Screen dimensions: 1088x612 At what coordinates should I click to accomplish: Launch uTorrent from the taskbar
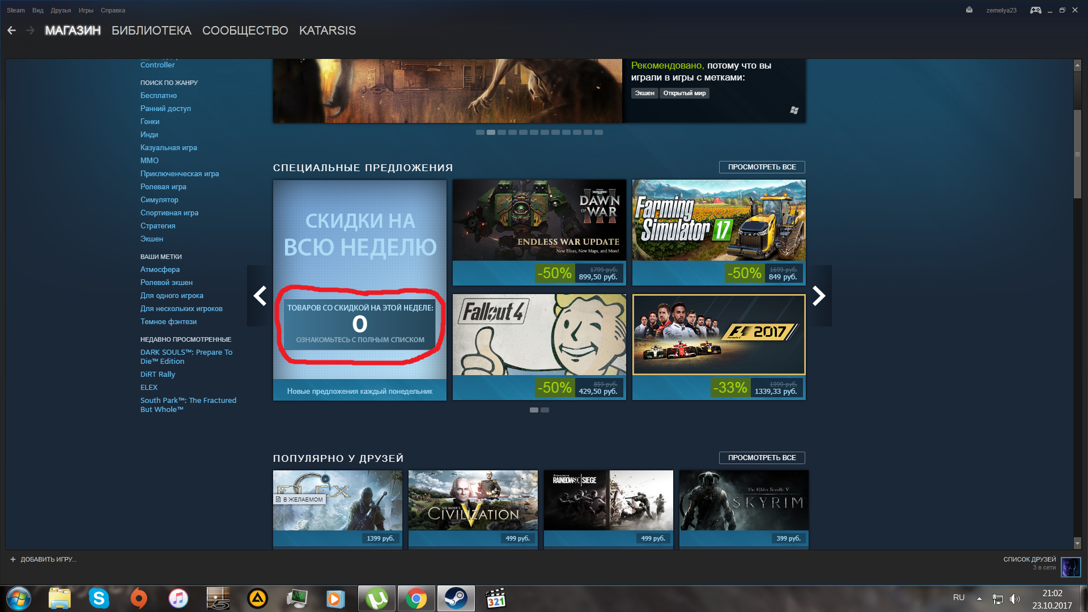click(x=377, y=598)
